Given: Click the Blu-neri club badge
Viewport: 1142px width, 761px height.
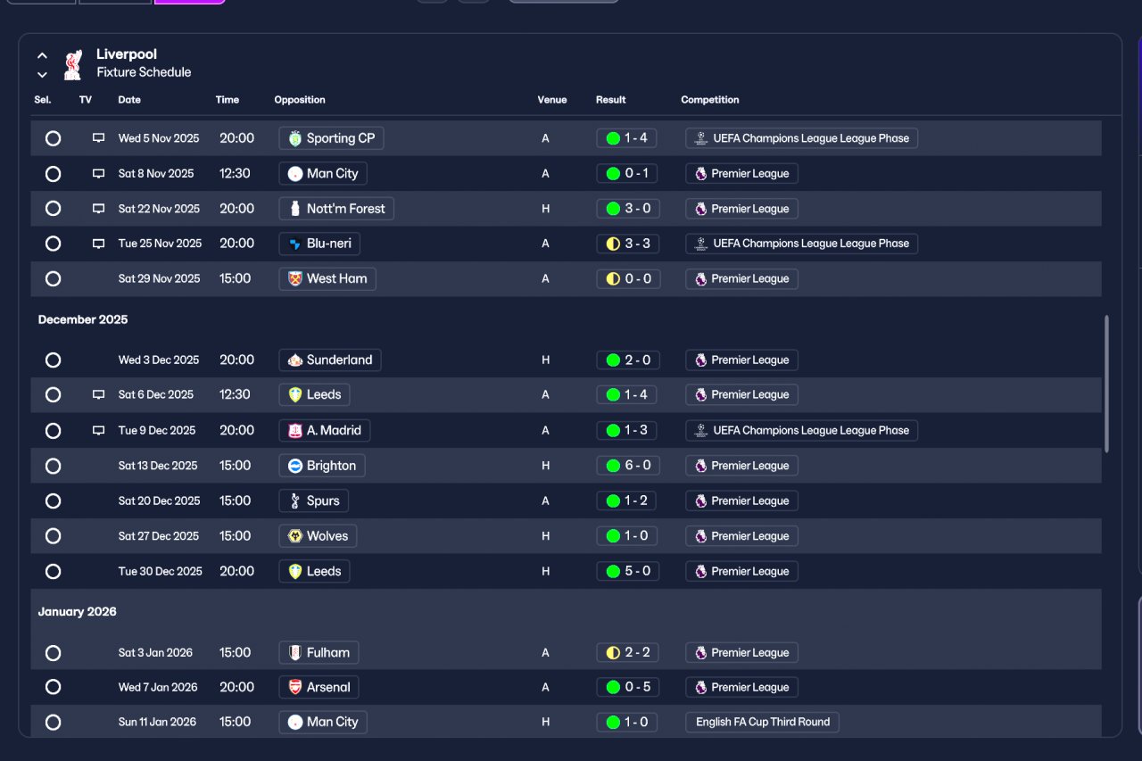Looking at the screenshot, I should [295, 244].
